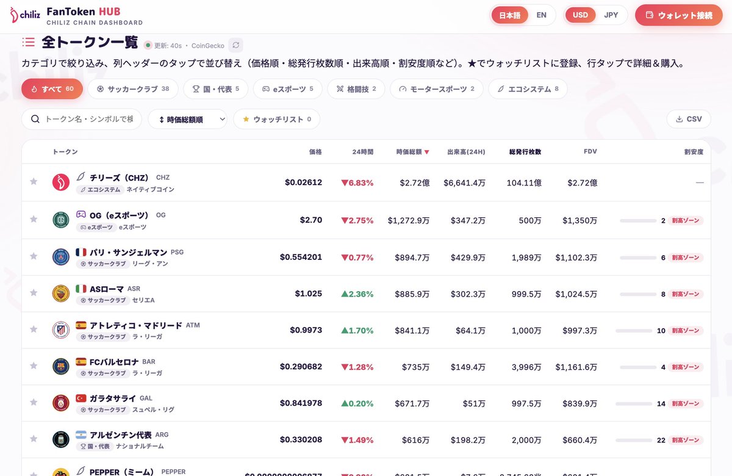The image size is (732, 476).
Task: Select the すべて 60 category tab
Action: click(52, 89)
